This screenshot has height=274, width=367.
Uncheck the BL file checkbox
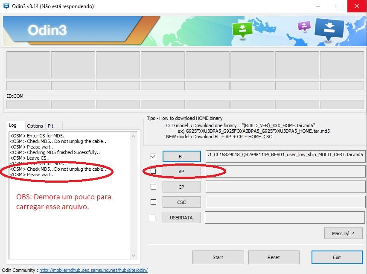[153, 156]
